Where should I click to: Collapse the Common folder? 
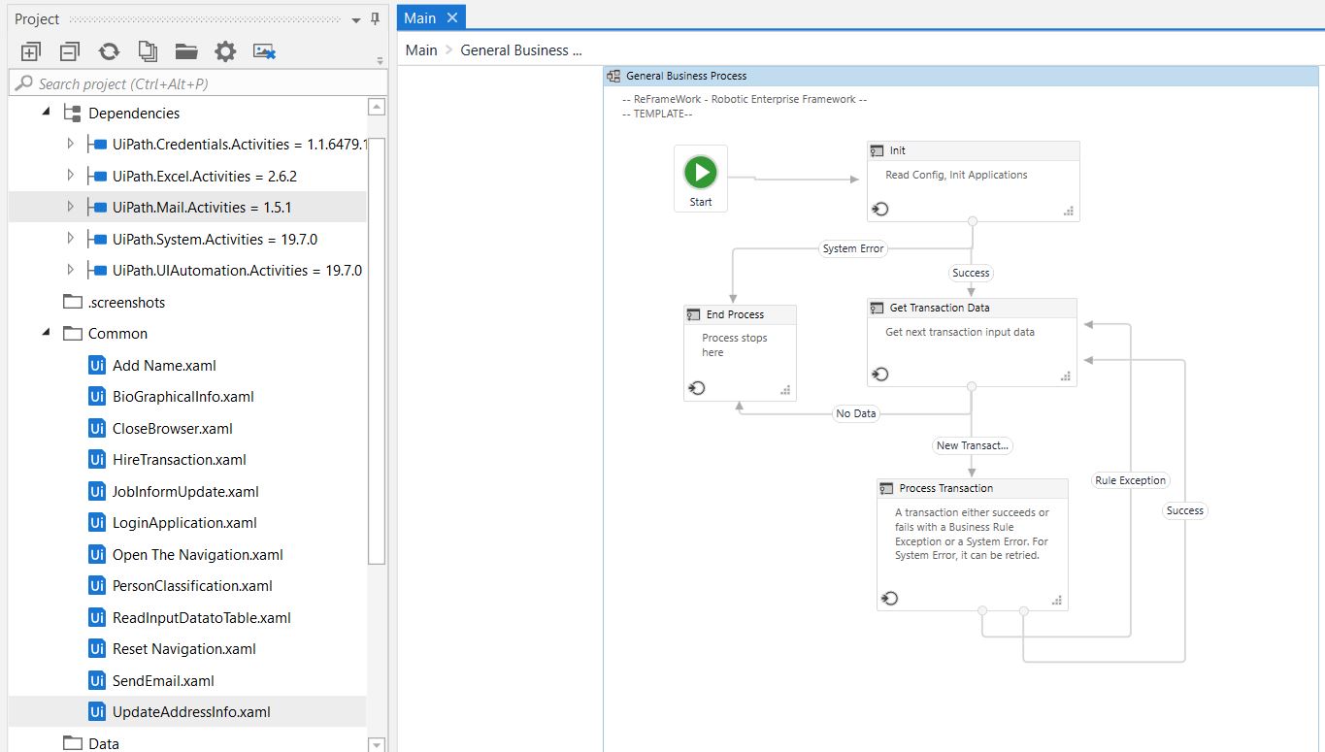point(47,333)
